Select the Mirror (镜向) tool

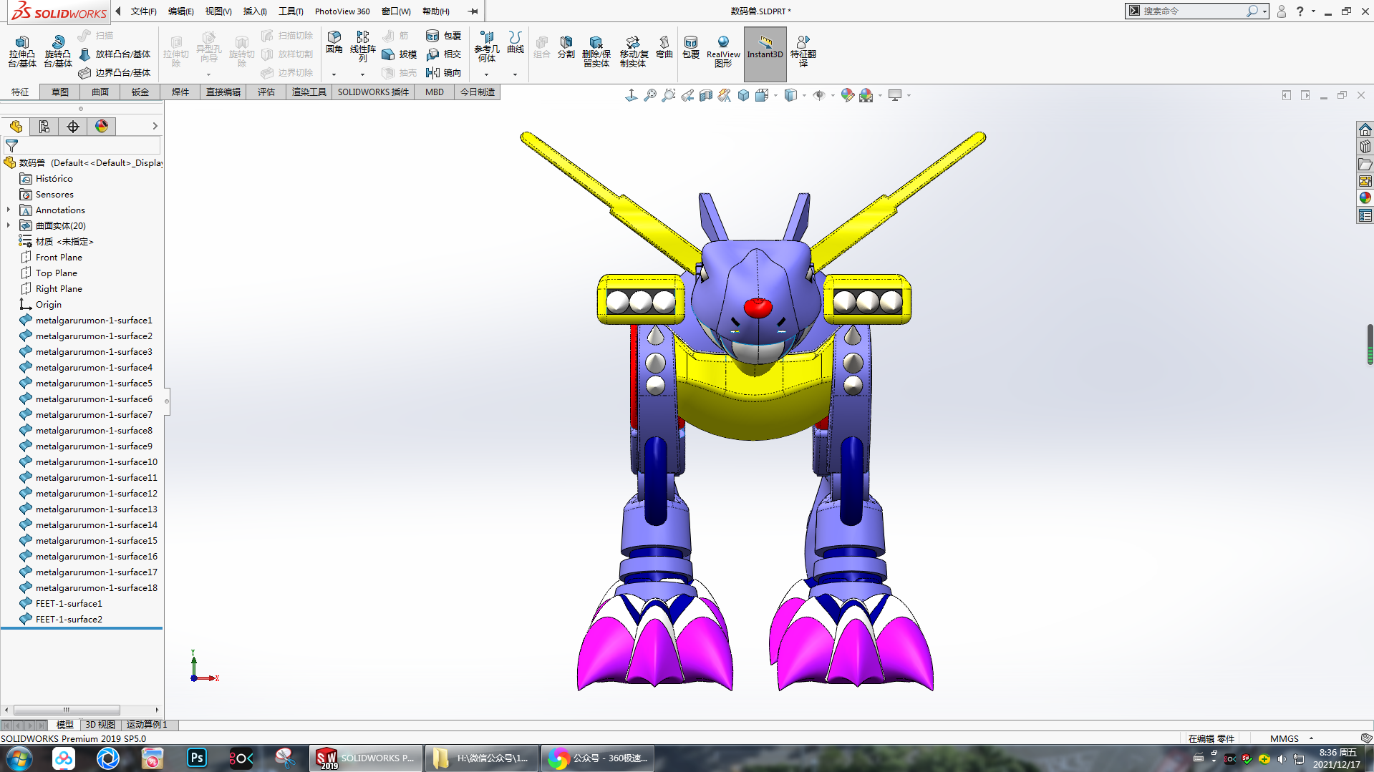444,73
